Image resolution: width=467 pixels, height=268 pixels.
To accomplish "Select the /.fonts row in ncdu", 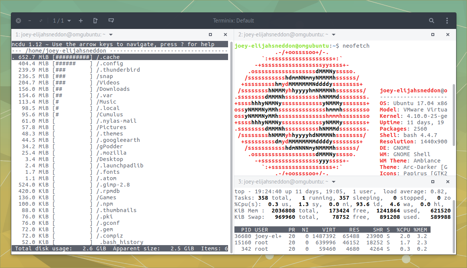I will point(120,172).
